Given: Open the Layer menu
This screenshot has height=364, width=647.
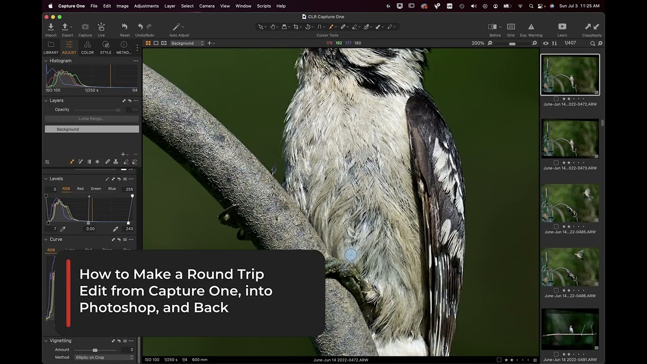Looking at the screenshot, I should click(x=170, y=6).
